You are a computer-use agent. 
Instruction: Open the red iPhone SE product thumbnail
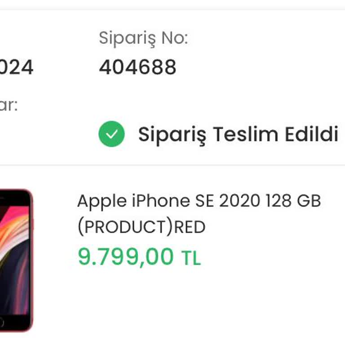point(15,260)
